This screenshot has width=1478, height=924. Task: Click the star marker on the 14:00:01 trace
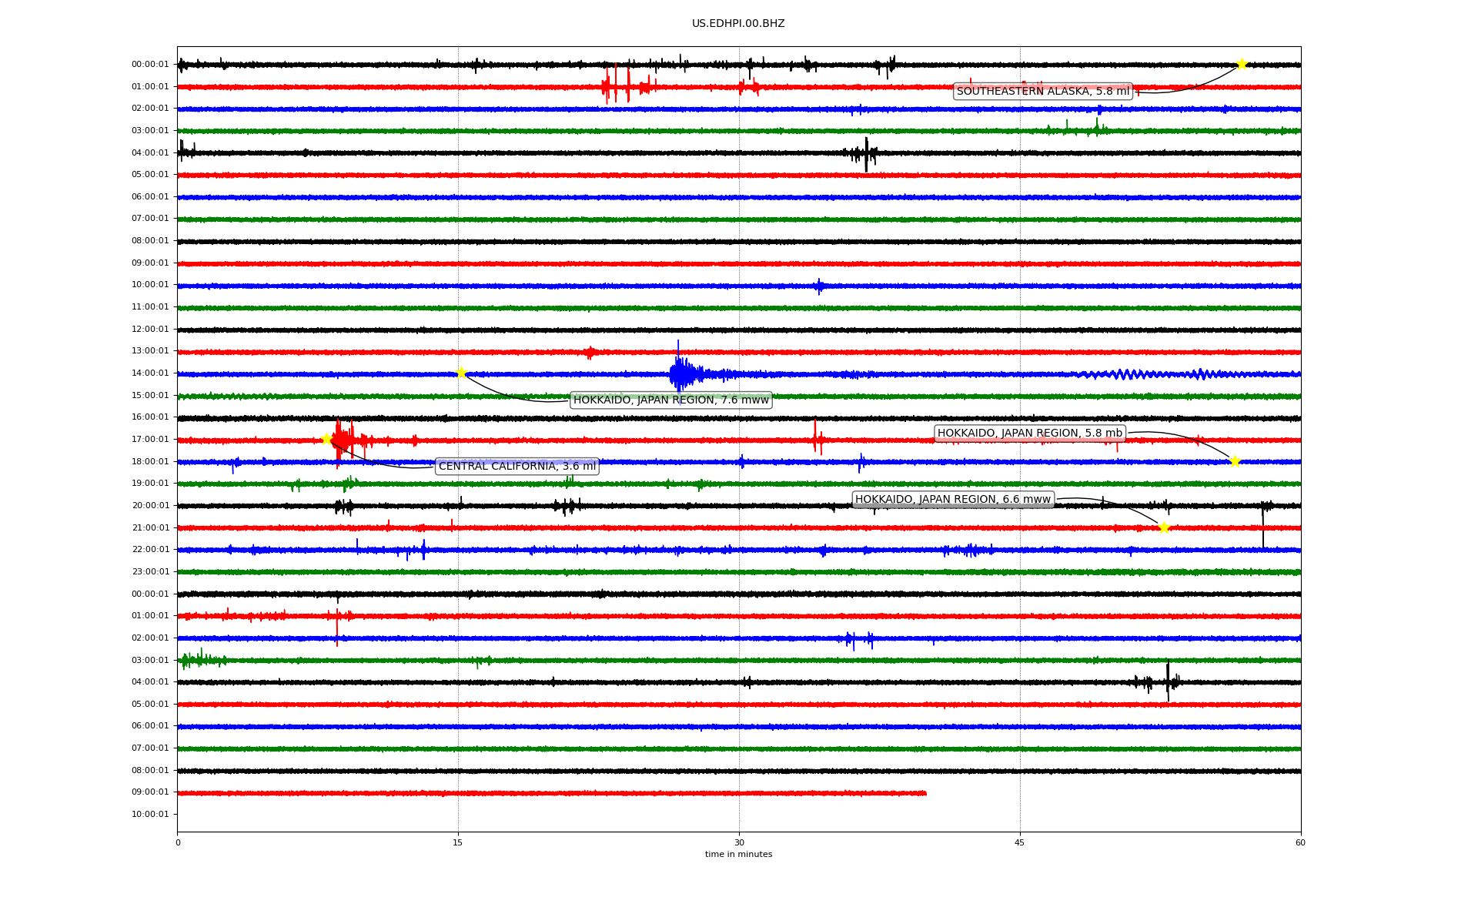(x=461, y=373)
